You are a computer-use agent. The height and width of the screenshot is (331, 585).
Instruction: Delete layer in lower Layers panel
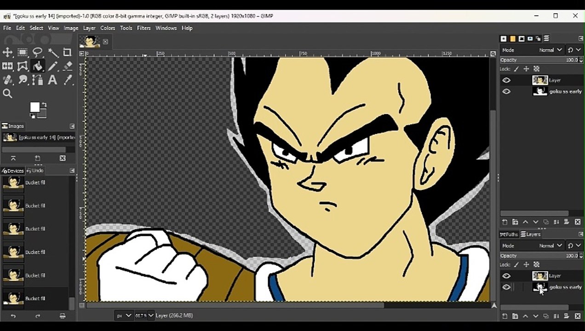pyautogui.click(x=578, y=316)
